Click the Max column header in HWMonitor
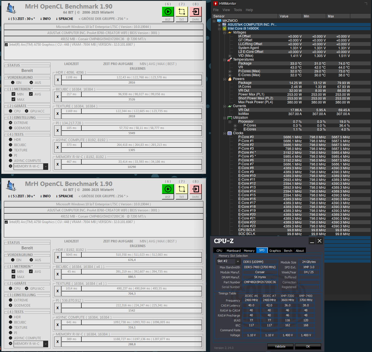372x352 pixels. tap(338, 16)
